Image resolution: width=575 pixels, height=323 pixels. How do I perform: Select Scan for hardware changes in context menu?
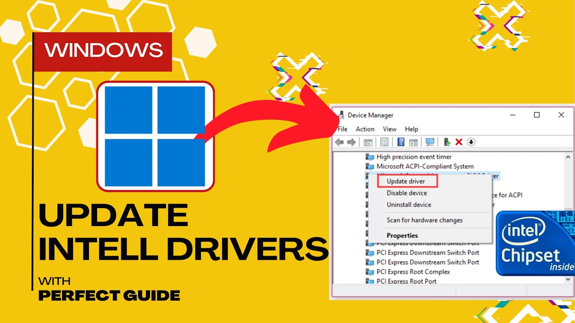[425, 220]
